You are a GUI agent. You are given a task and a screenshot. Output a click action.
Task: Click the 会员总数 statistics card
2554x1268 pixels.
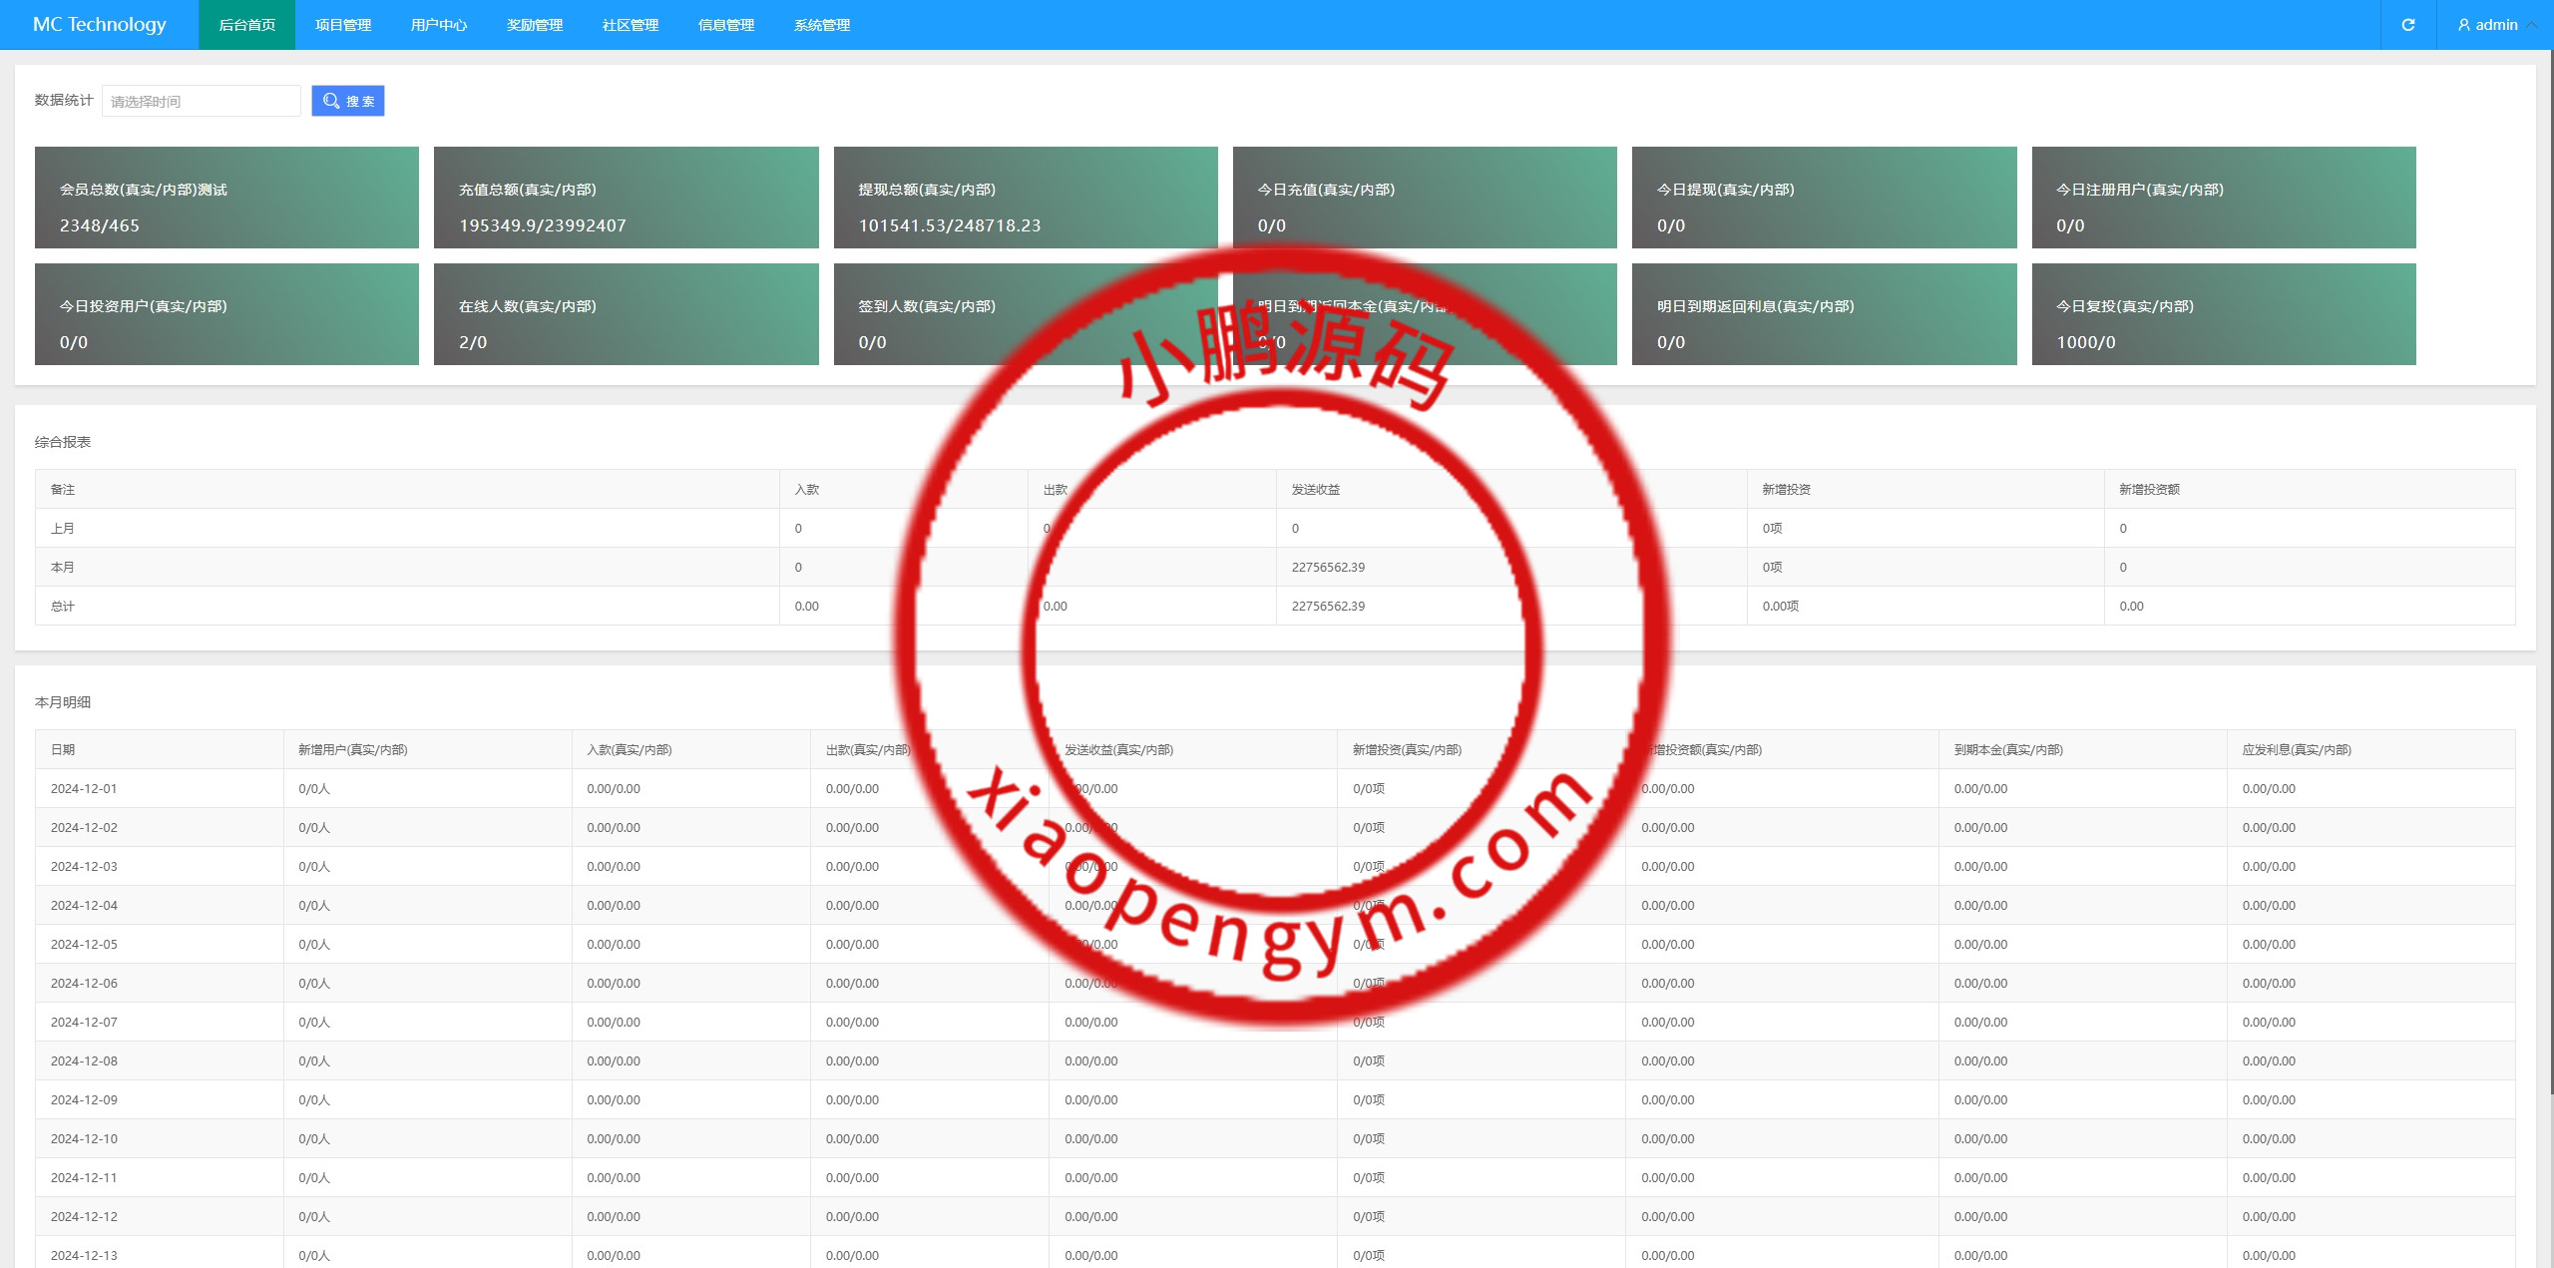pyautogui.click(x=226, y=198)
